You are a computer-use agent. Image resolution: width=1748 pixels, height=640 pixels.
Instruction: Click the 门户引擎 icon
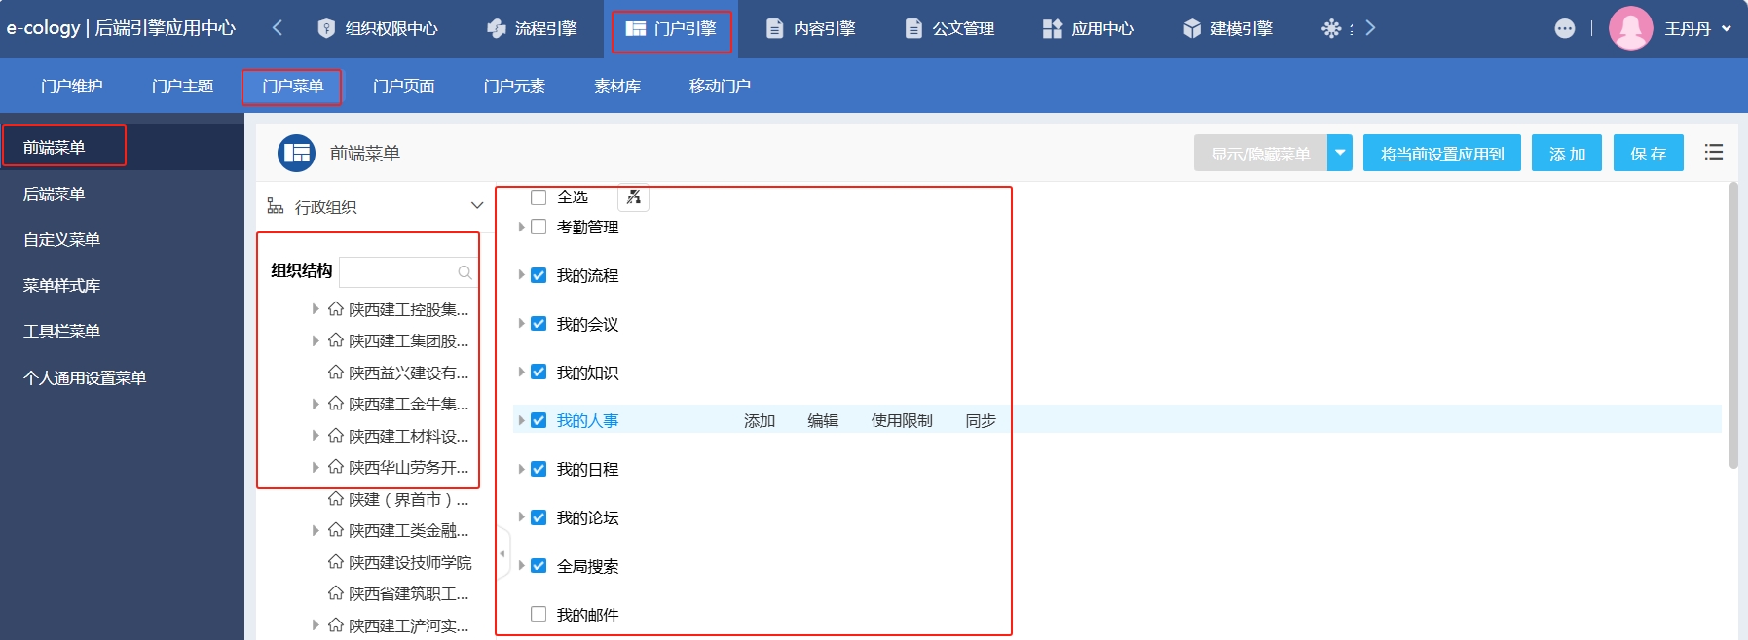tap(636, 28)
